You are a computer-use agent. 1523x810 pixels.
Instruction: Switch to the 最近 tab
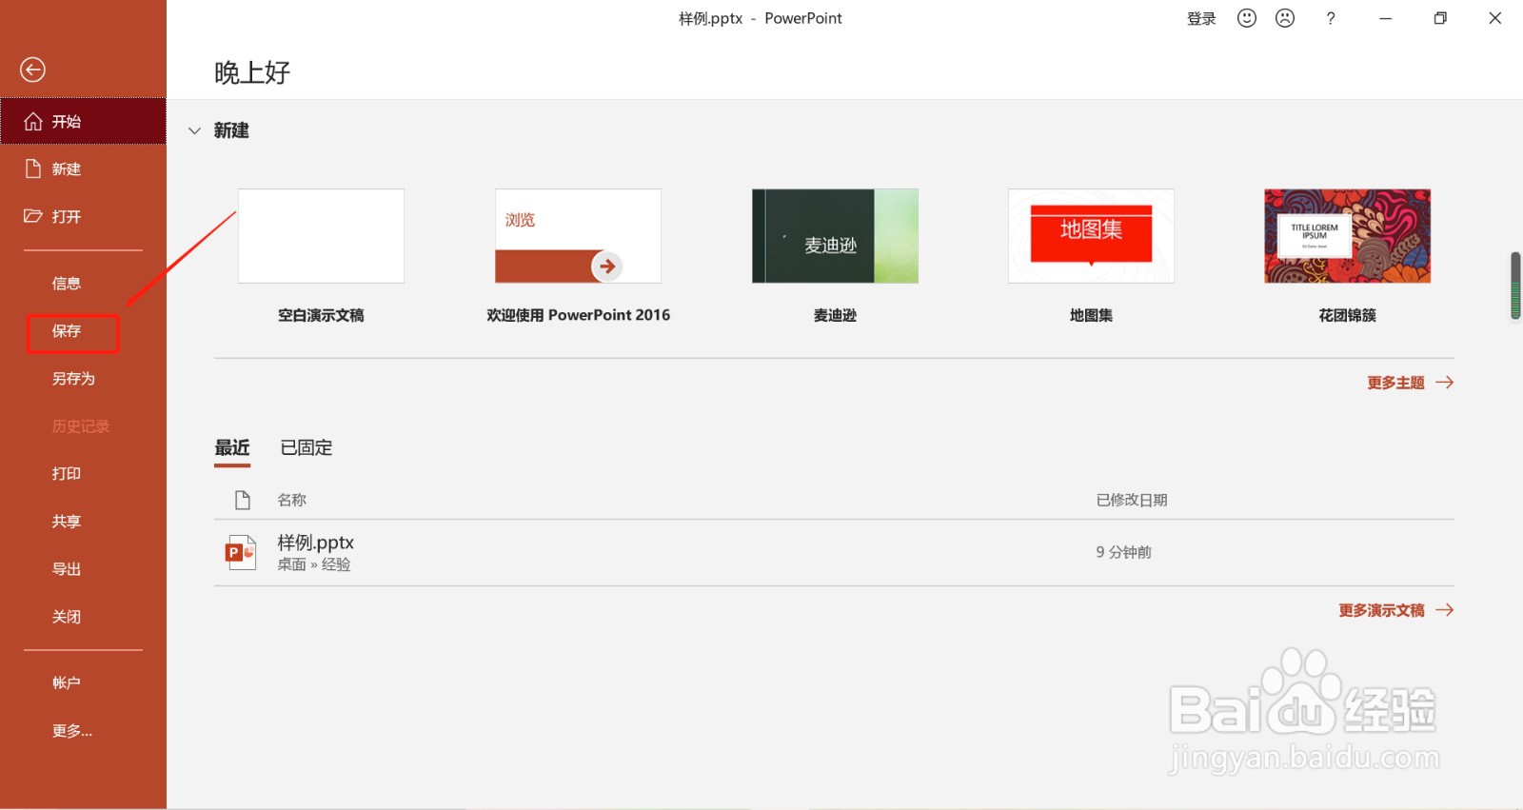click(232, 447)
